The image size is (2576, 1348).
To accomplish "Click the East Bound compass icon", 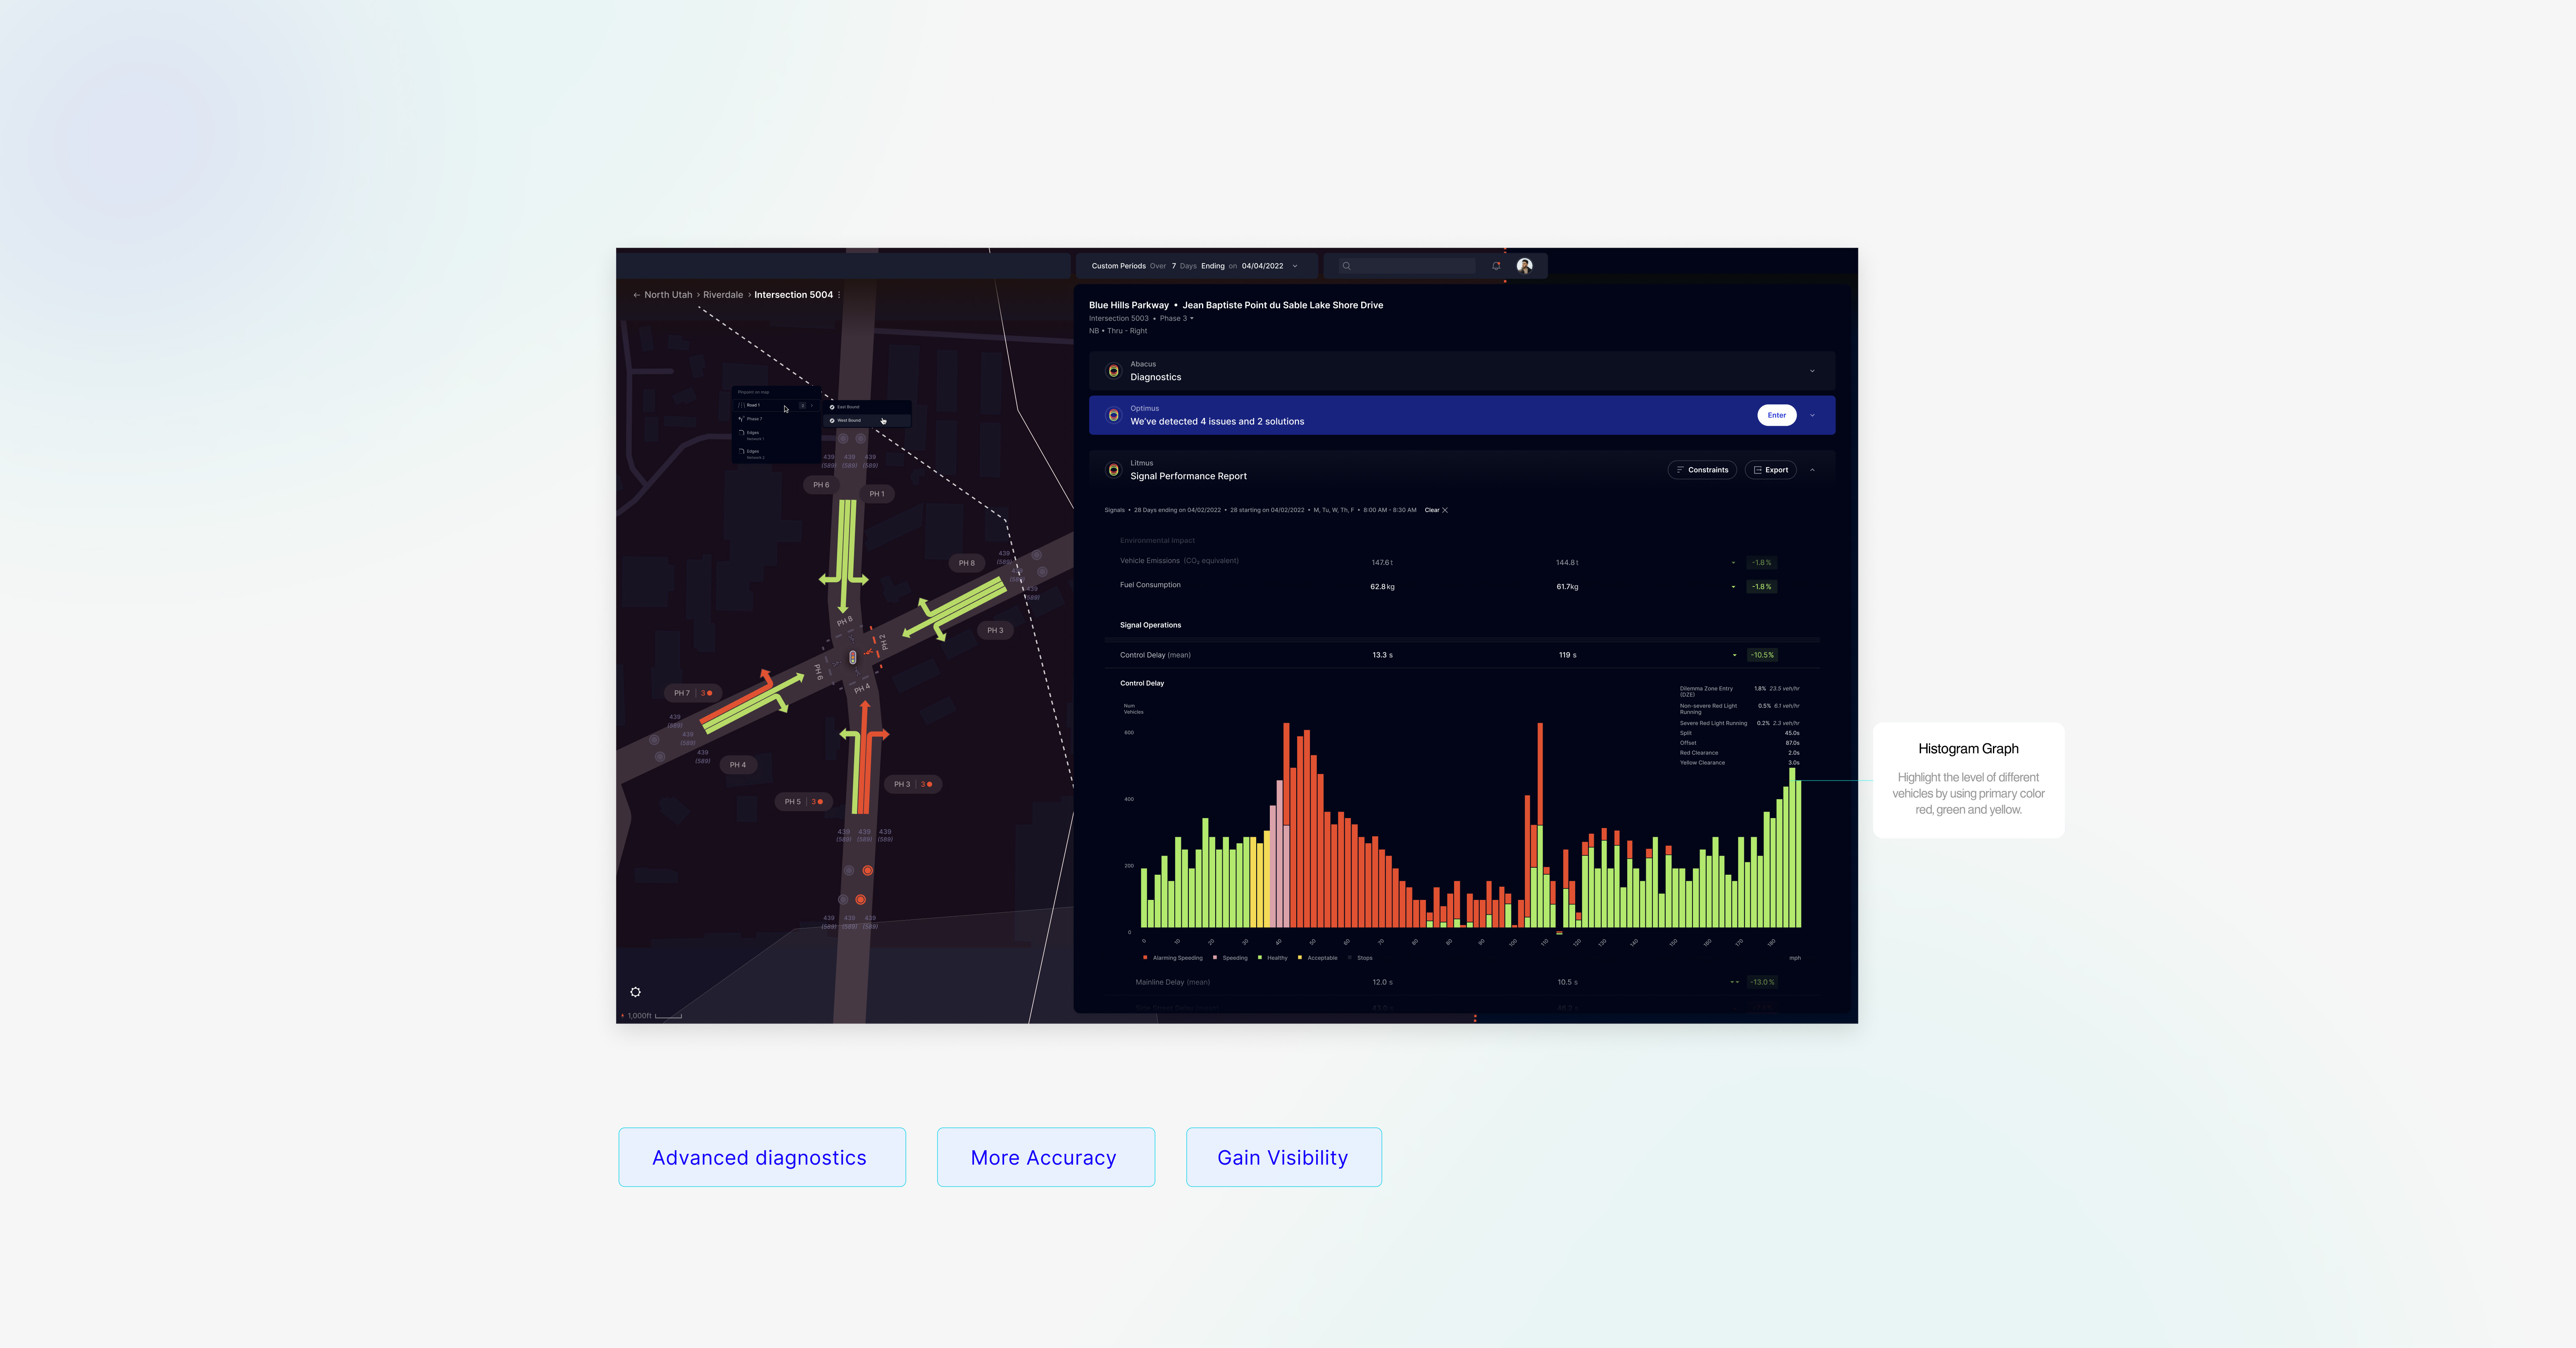I will [832, 408].
